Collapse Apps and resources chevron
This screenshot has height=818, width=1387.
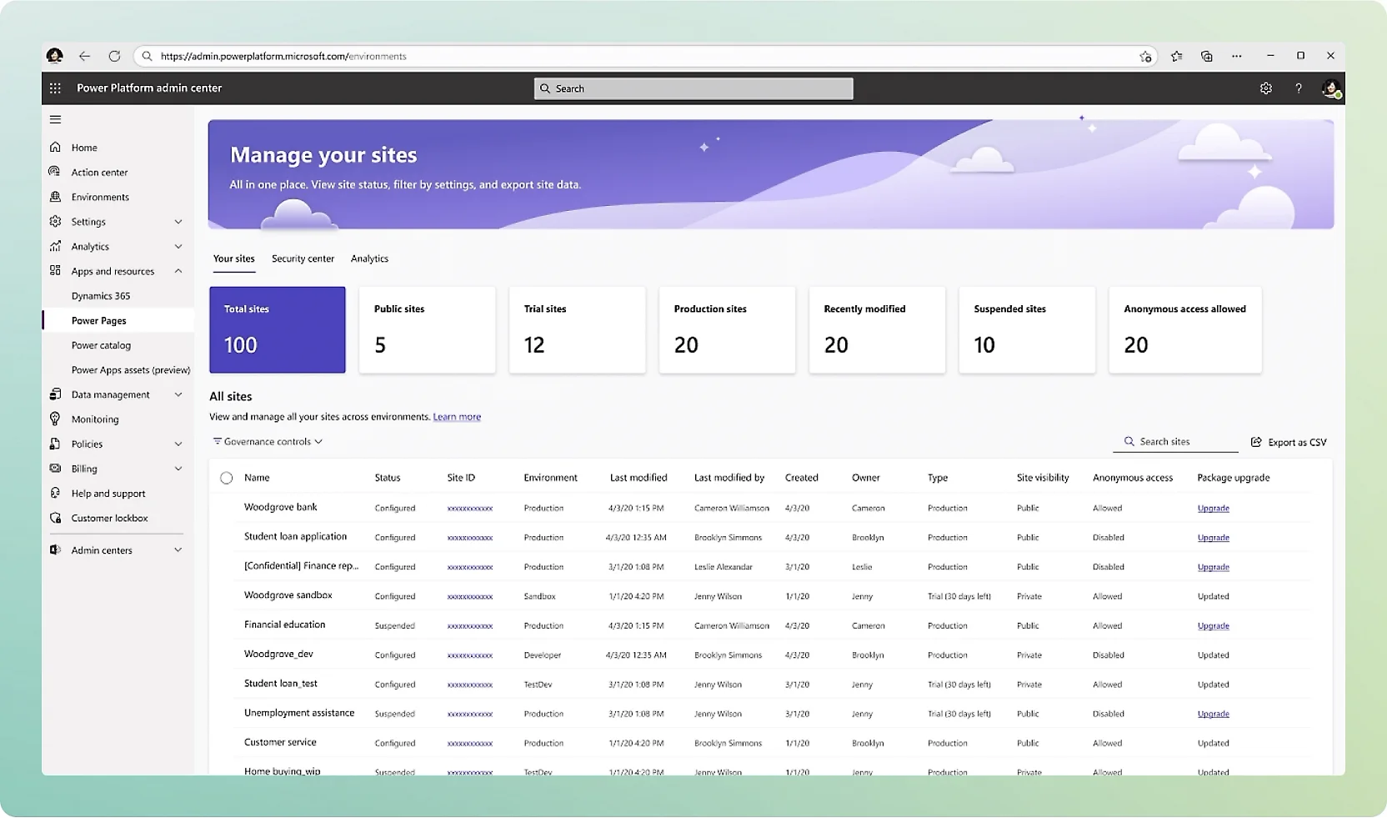click(178, 270)
